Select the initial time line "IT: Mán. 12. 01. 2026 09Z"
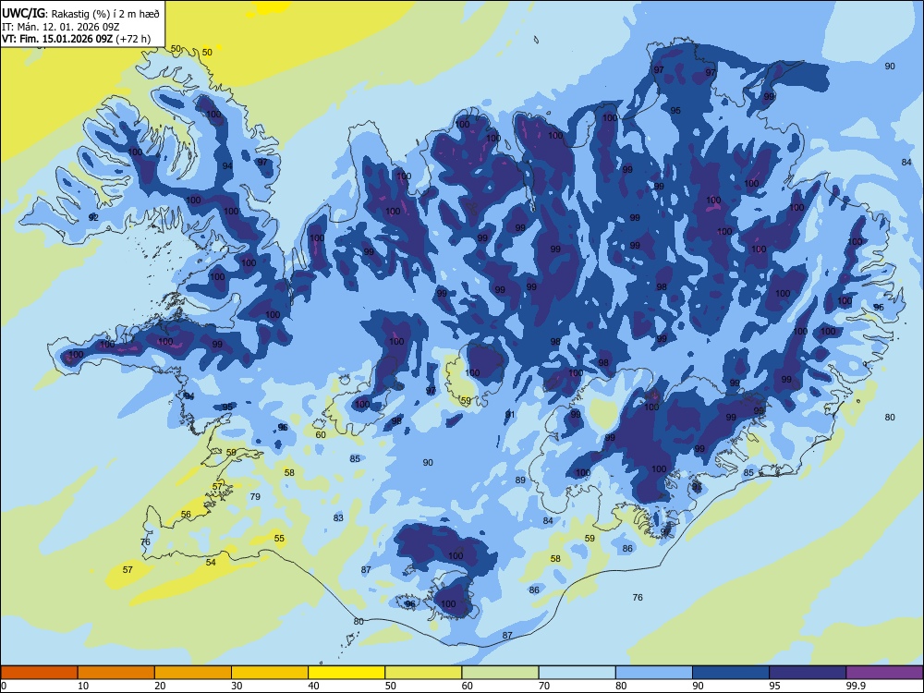The image size is (924, 693). [59, 27]
